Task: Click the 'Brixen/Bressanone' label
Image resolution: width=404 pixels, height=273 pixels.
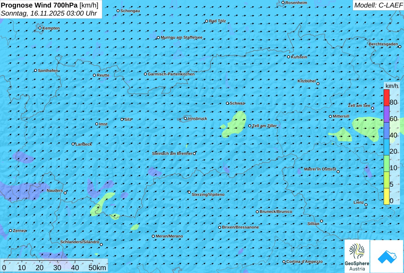Action: pos(240,227)
